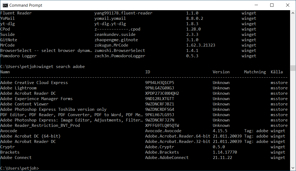Click ID '9P94LH3Q1CP5'
The height and width of the screenshot is (171, 296).
click(x=159, y=83)
